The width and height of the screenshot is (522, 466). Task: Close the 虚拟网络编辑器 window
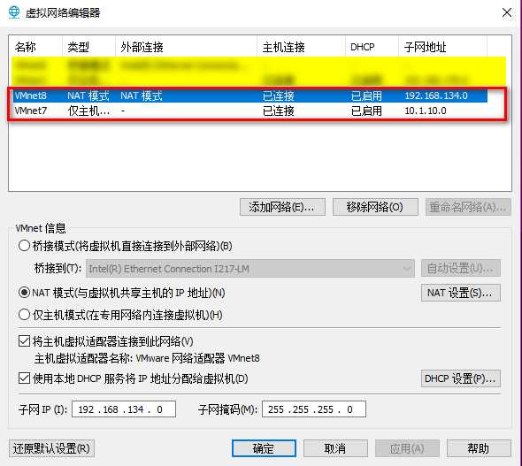click(507, 12)
